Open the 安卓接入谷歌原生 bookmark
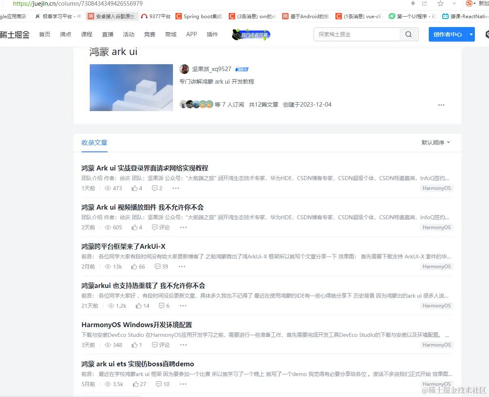 coord(111,16)
